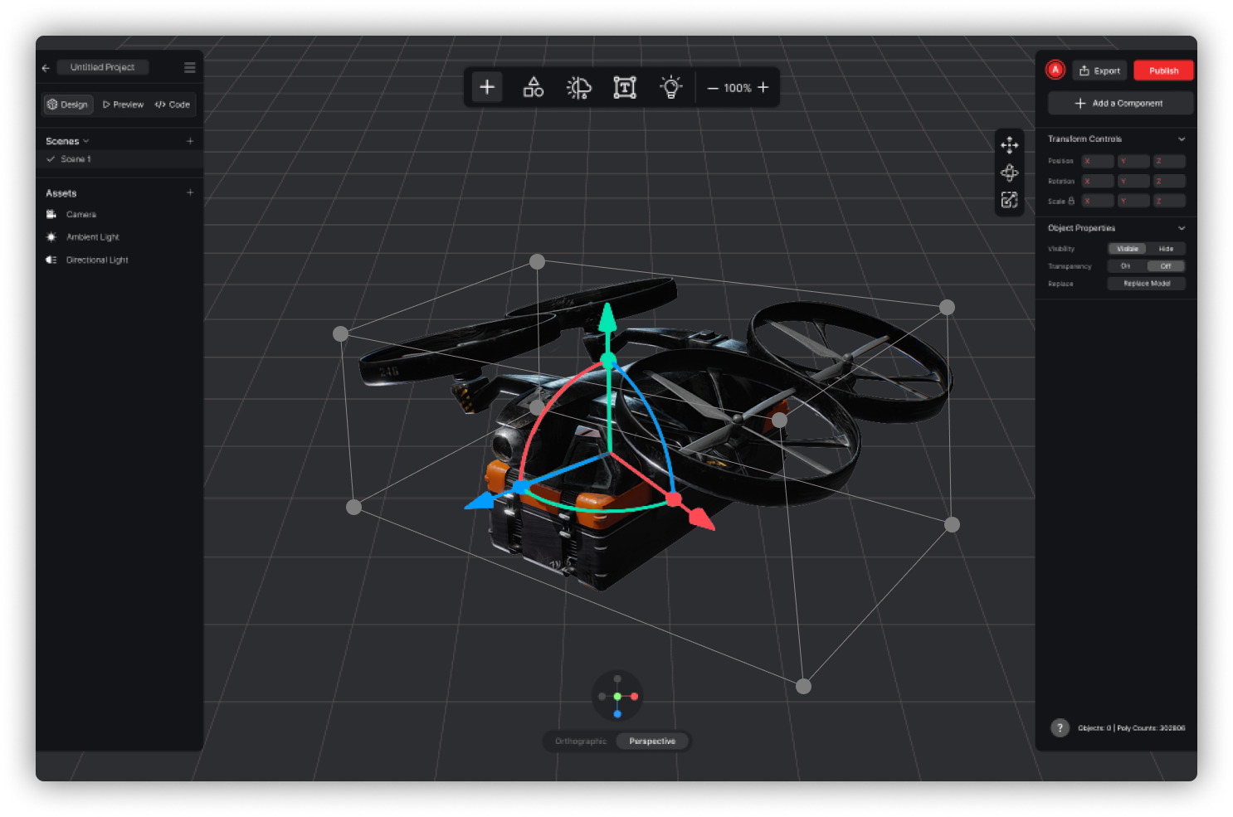
Task: Select the Rotate transform tool
Action: [x=1010, y=173]
